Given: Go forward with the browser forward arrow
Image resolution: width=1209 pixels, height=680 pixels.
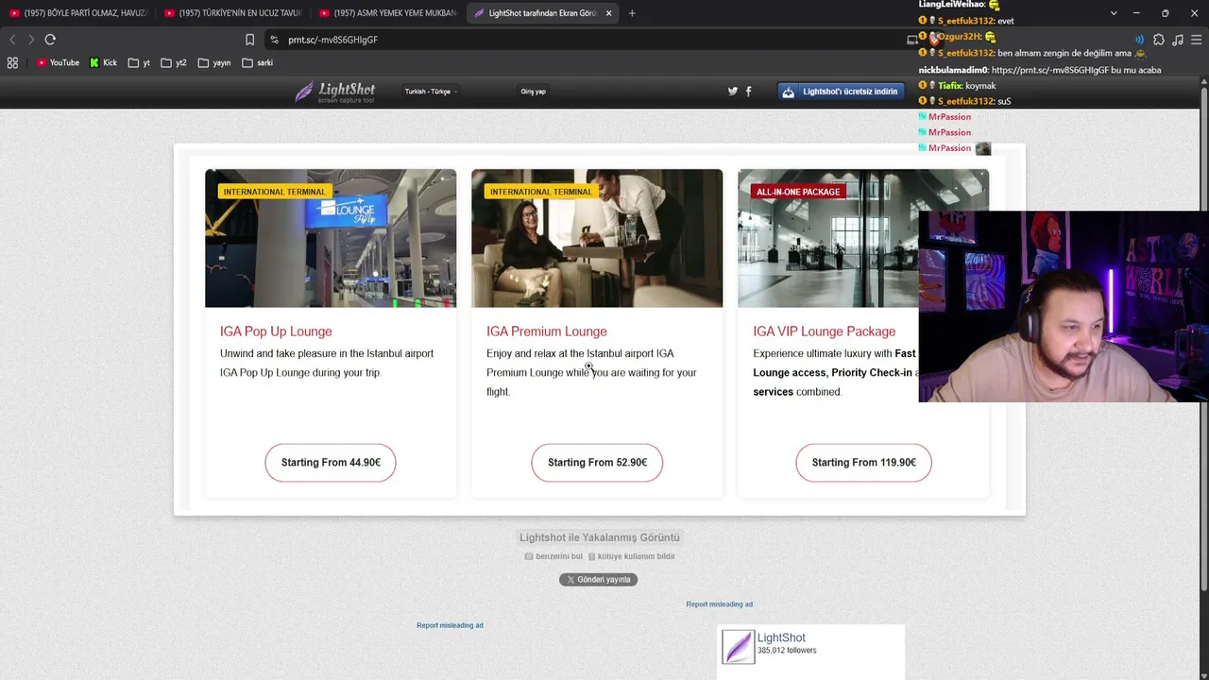Looking at the screenshot, I should 31,40.
